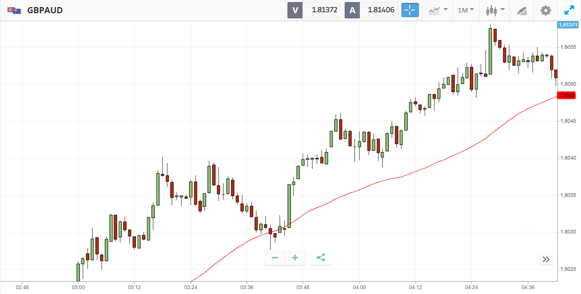Click the 1,8040 price axis label
581x294 pixels.
click(568, 158)
